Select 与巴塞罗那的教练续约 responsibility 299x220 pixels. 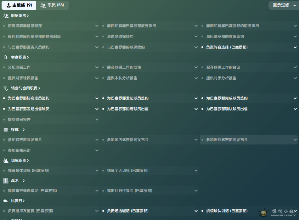coord(249,37)
